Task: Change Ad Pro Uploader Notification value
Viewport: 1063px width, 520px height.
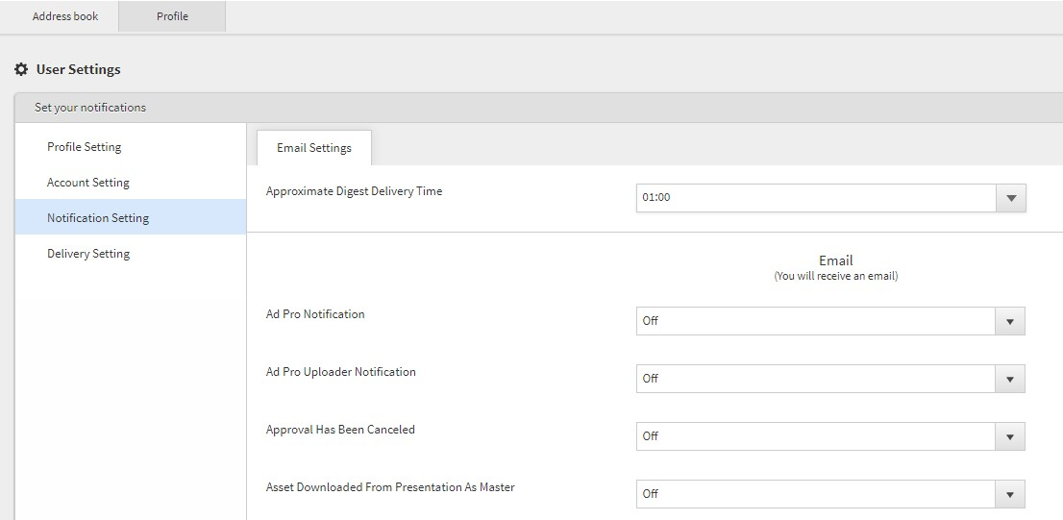Action: pos(830,379)
